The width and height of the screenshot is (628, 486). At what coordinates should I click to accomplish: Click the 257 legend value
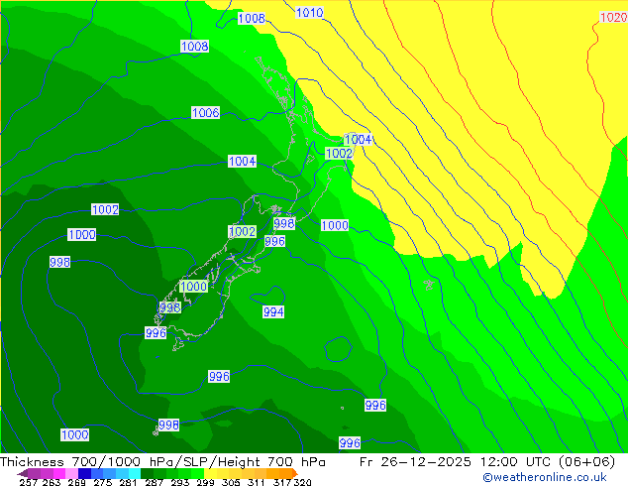tap(29, 482)
